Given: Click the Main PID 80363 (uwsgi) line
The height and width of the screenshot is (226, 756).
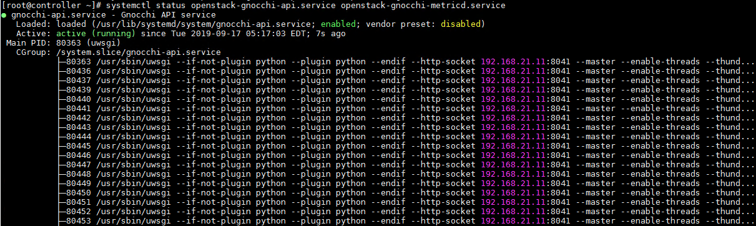Looking at the screenshot, I should 60,42.
